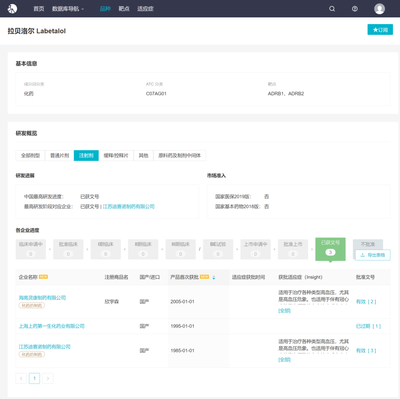Expand [全部] indication for 海南灵康 row

[x=284, y=311]
